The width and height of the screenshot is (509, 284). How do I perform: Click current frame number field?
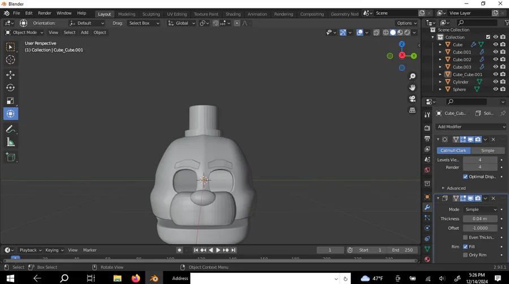click(x=330, y=250)
